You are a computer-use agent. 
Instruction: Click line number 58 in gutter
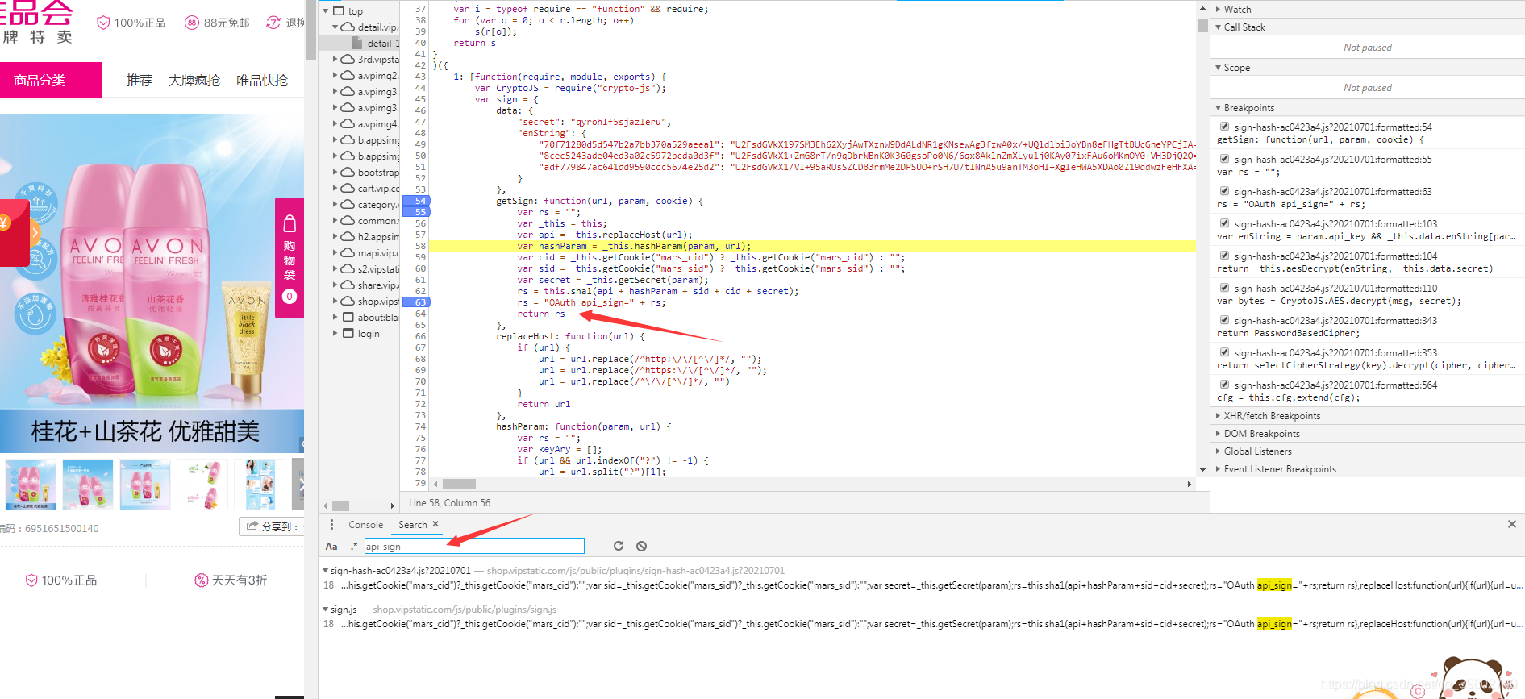click(420, 246)
